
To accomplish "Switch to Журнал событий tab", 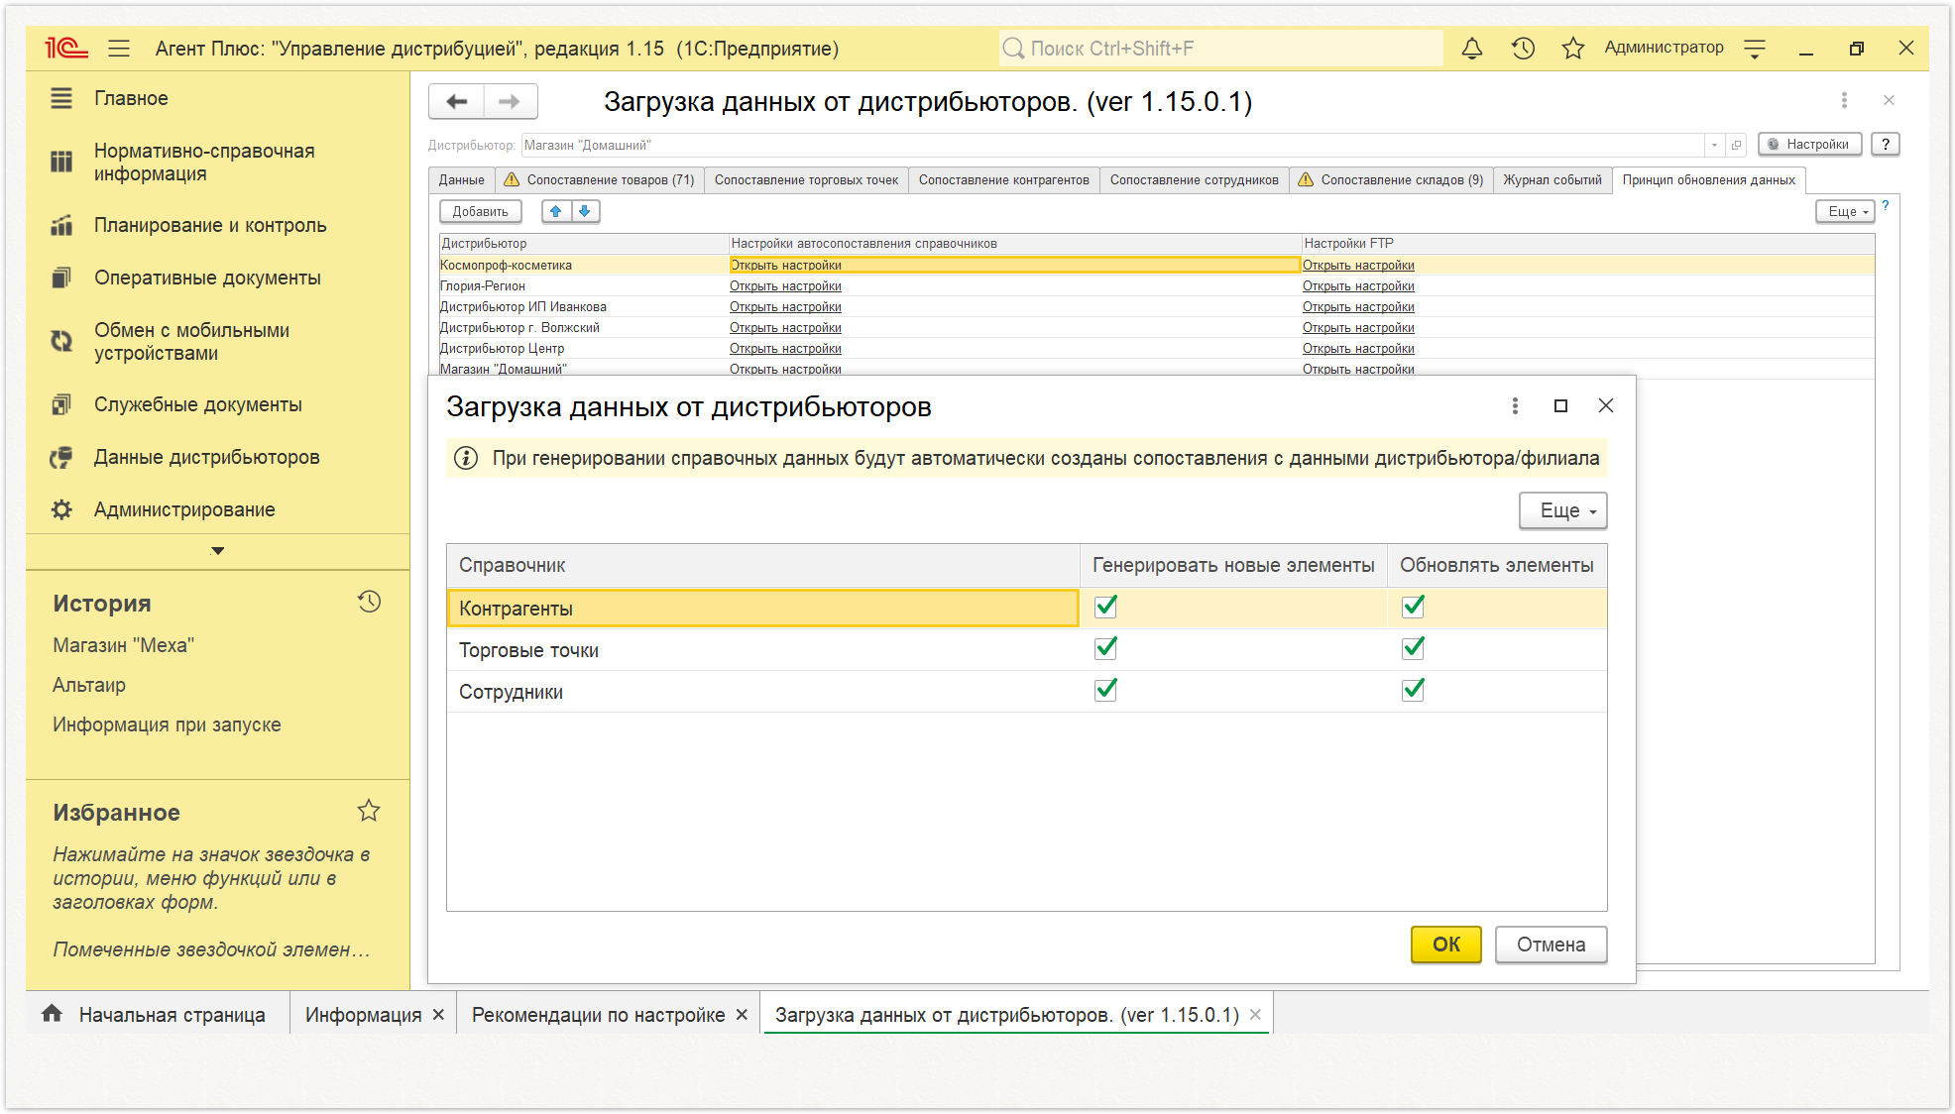I will [x=1552, y=179].
